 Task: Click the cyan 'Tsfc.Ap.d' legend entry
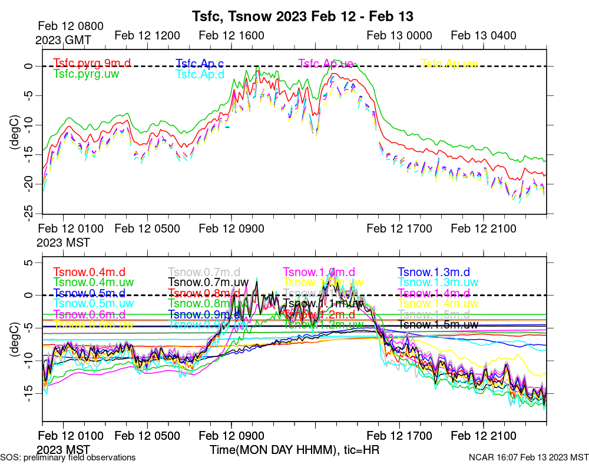pyautogui.click(x=200, y=74)
